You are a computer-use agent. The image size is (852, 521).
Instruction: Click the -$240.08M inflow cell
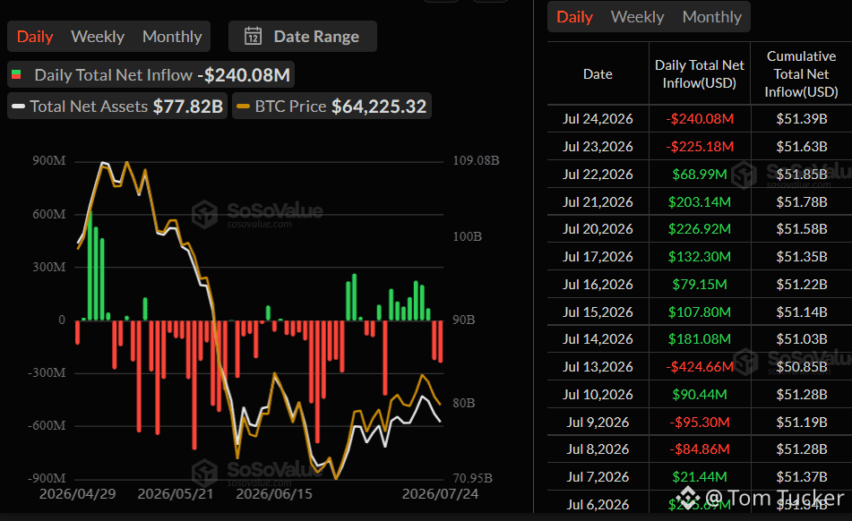(x=700, y=118)
